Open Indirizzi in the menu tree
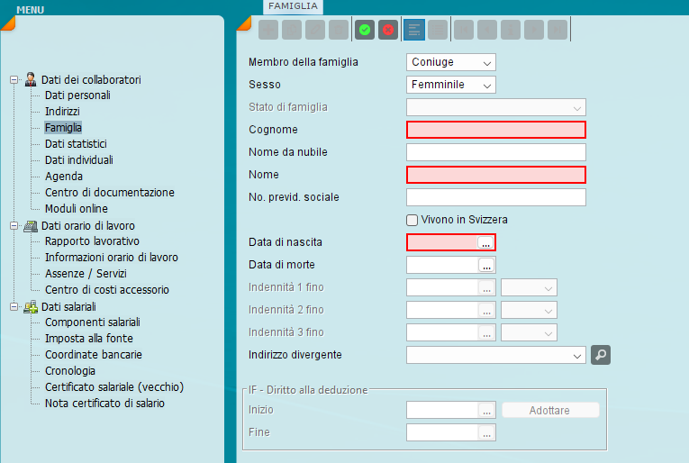This screenshot has height=463, width=689. (62, 112)
